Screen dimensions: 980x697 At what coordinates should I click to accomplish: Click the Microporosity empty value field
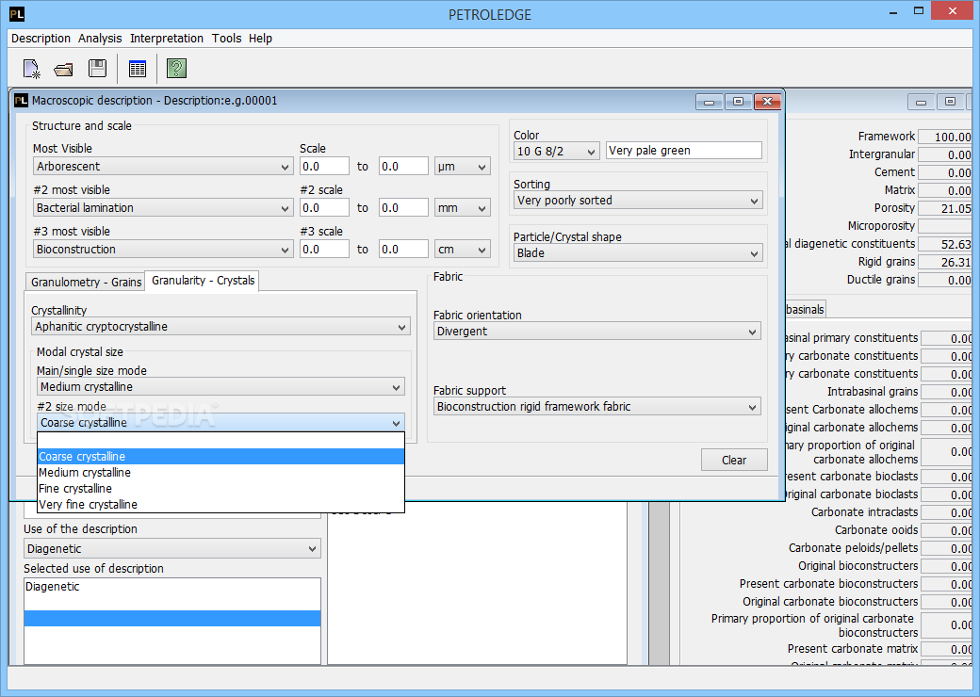pos(945,226)
